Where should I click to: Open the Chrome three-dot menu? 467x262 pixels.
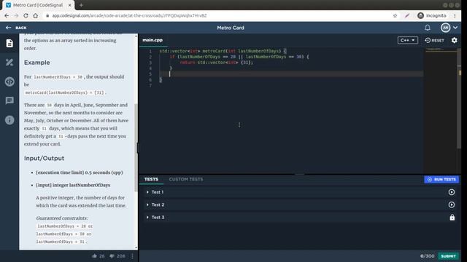click(455, 16)
